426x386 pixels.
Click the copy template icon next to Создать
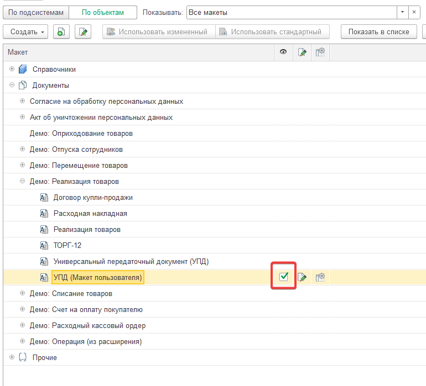click(61, 32)
